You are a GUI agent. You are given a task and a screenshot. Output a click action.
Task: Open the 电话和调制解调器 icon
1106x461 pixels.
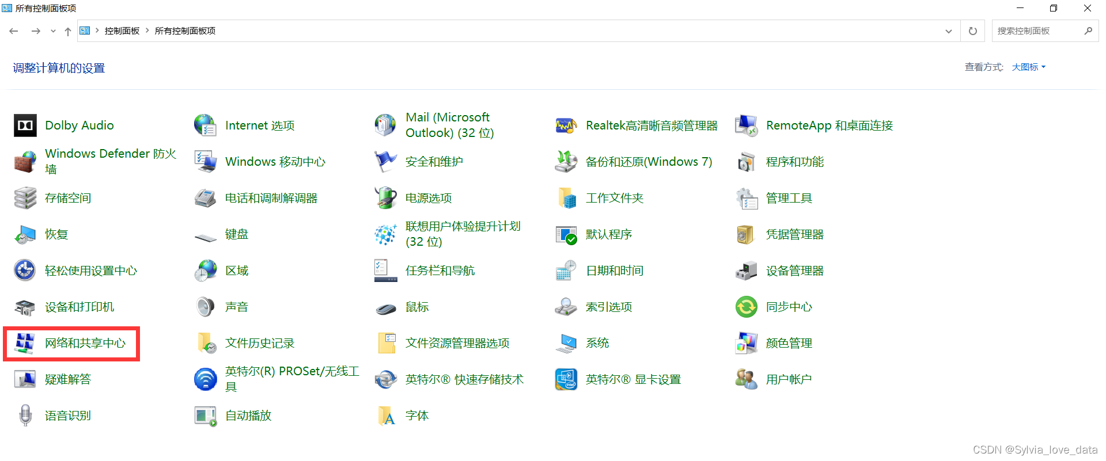point(206,198)
